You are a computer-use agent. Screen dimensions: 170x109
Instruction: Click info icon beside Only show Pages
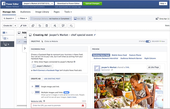coord(75,62)
